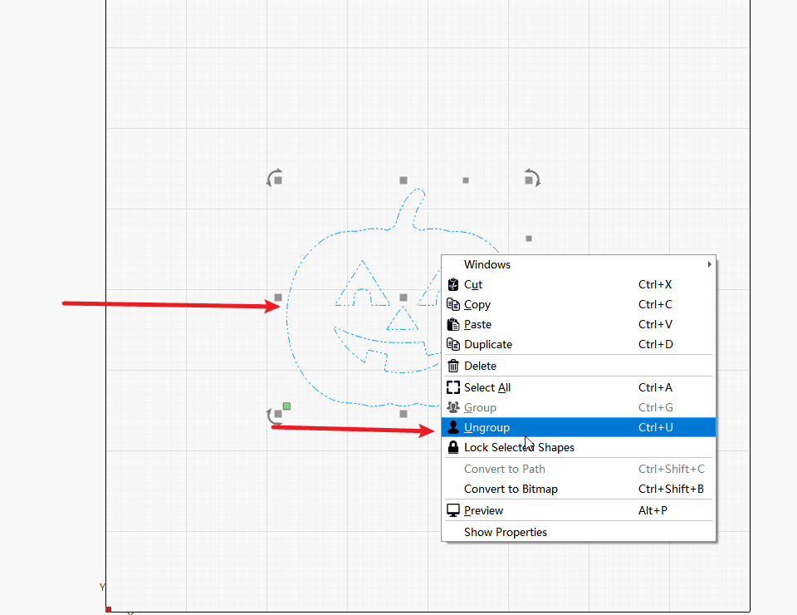The image size is (797, 615).
Task: Click the scissors icon next to Cut
Action: click(x=453, y=284)
